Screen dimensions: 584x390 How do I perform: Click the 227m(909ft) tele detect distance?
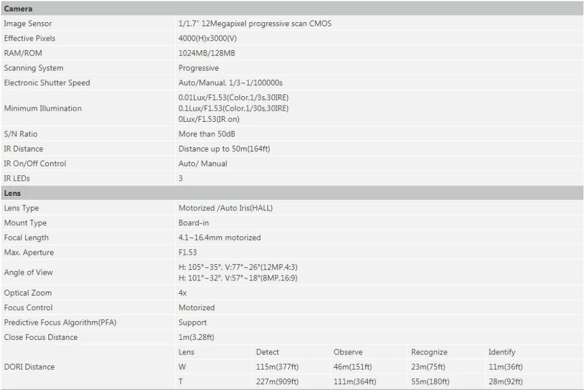click(x=277, y=381)
